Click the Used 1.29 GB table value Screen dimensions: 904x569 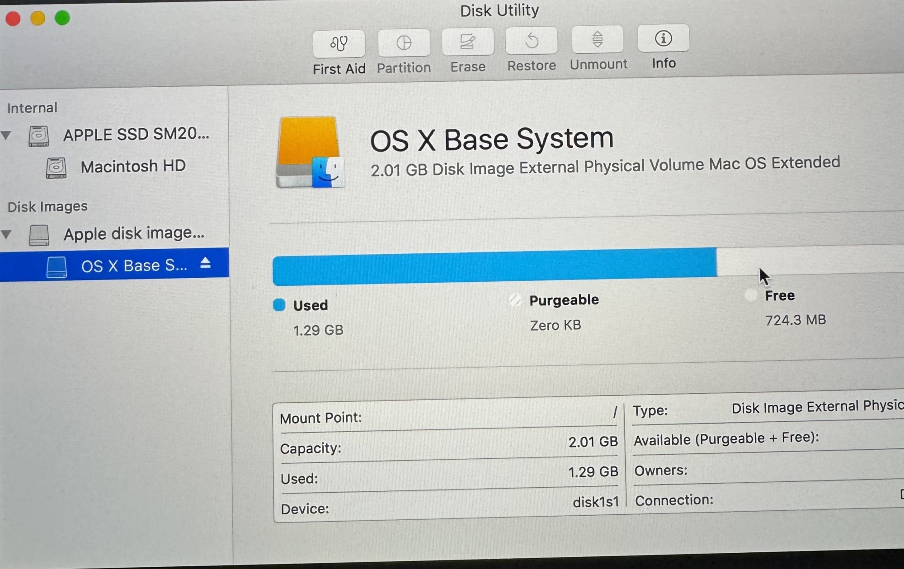point(593,472)
